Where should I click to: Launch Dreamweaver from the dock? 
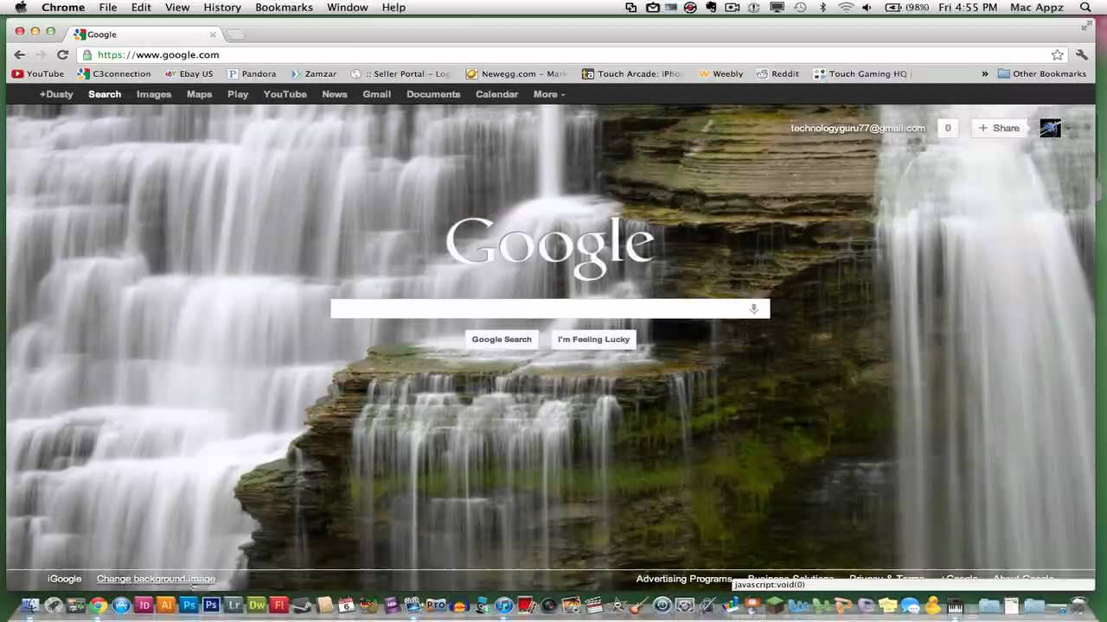click(x=256, y=606)
